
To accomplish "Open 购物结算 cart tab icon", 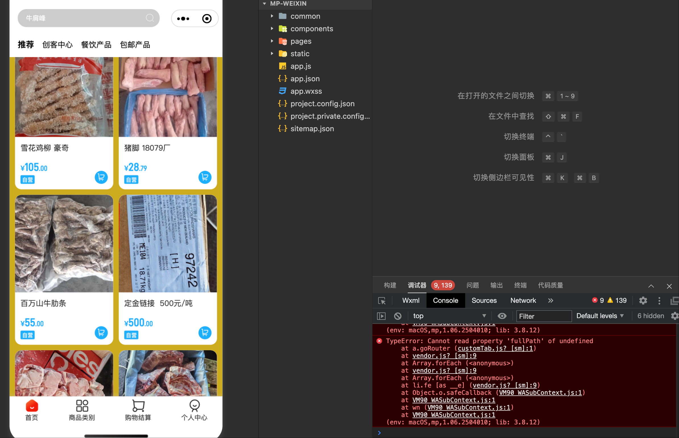I will pyautogui.click(x=138, y=406).
